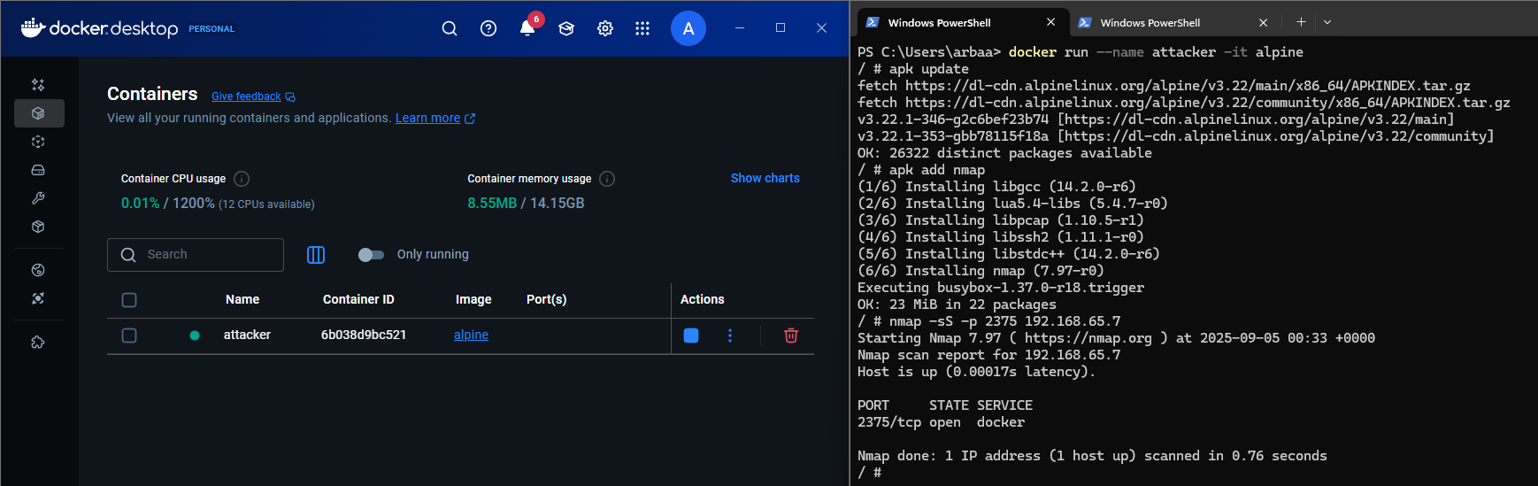This screenshot has height=486, width=1538.
Task: Close the first PowerShell tab
Action: point(1050,22)
